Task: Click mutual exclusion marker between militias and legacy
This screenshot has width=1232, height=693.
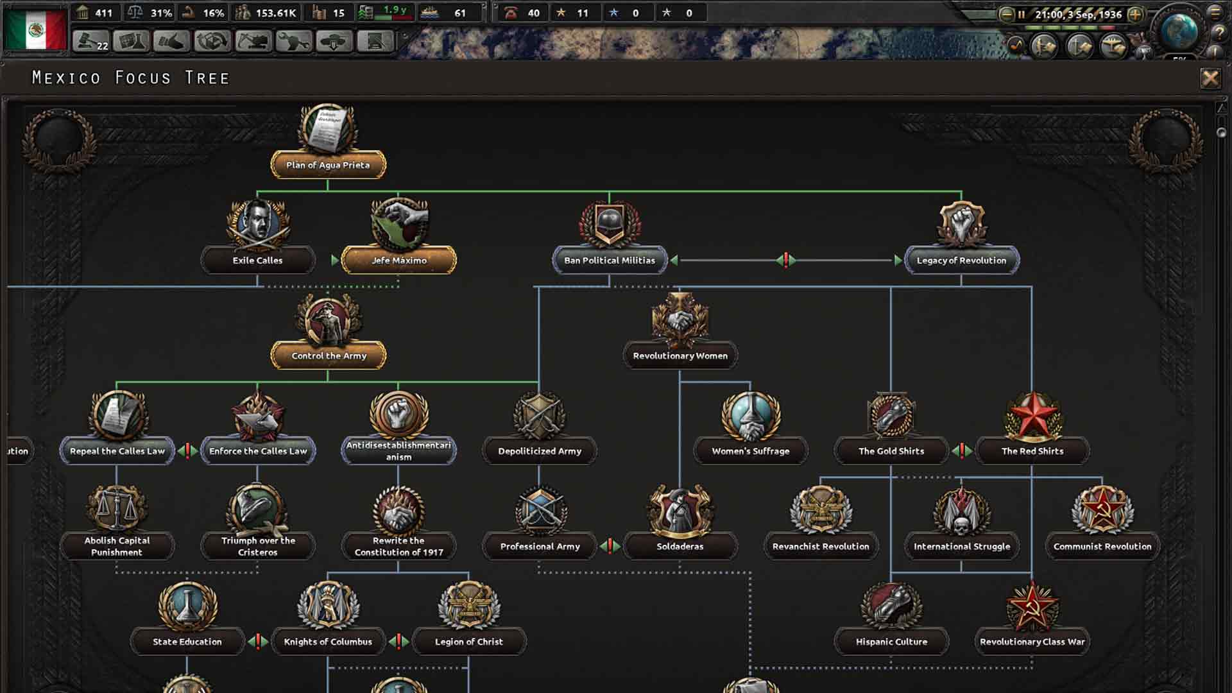Action: pos(786,261)
